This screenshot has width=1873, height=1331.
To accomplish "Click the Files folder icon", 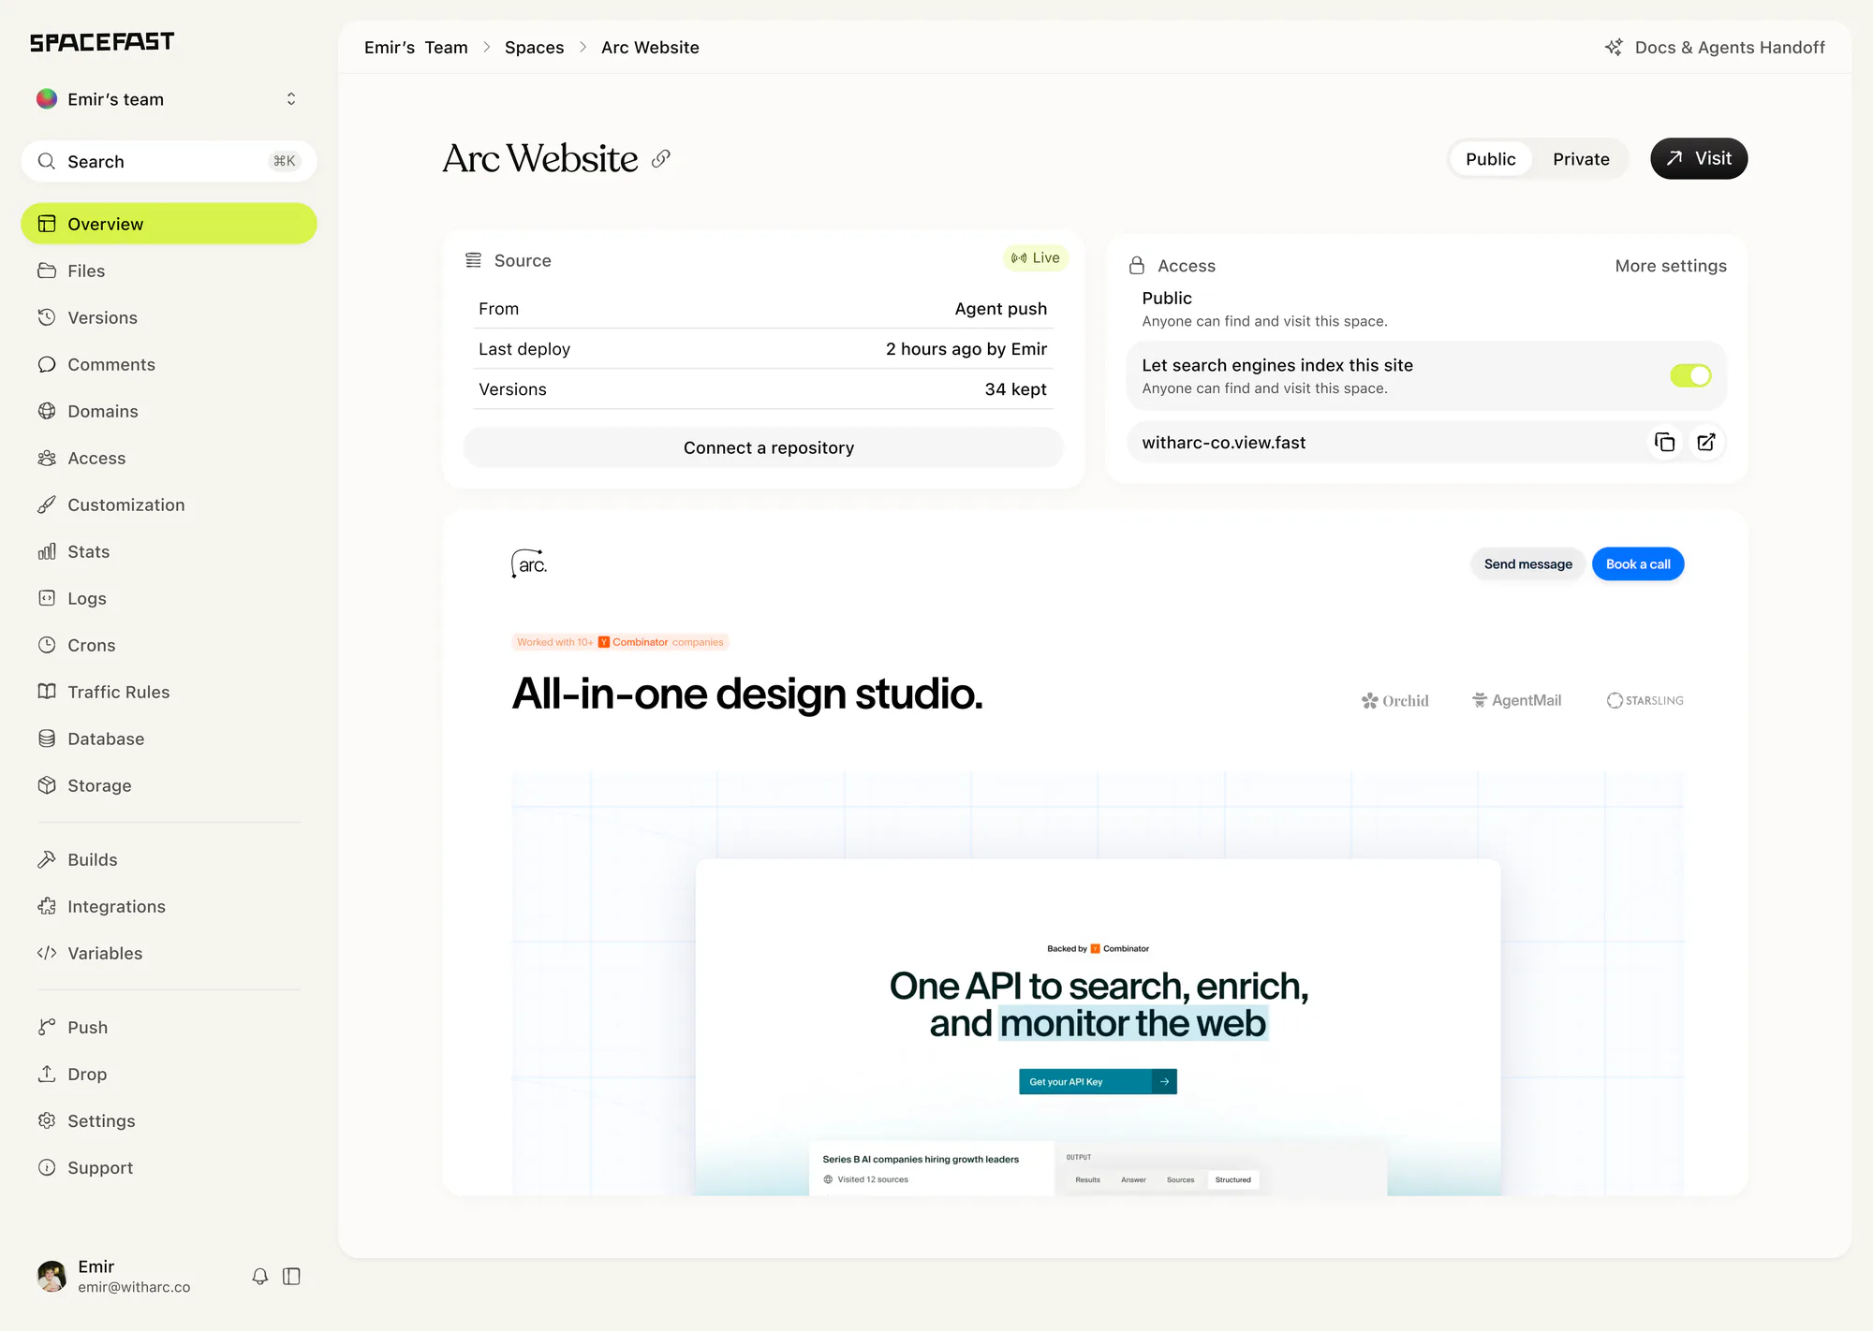I will tap(47, 271).
